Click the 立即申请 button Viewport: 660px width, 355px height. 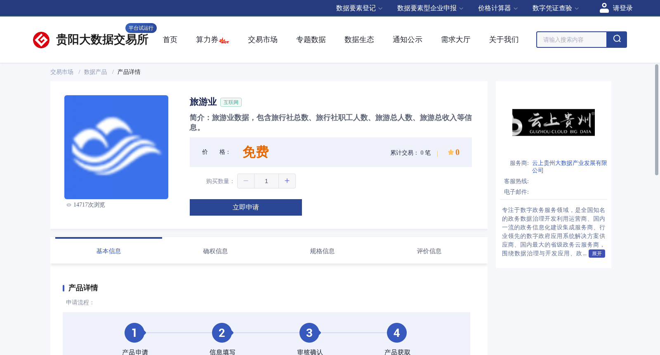pyautogui.click(x=246, y=207)
